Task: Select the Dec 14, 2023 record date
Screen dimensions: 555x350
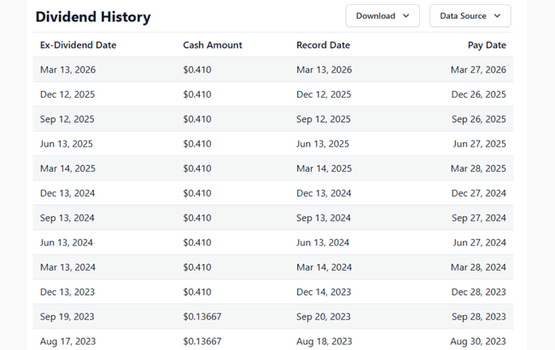Action: [x=324, y=292]
